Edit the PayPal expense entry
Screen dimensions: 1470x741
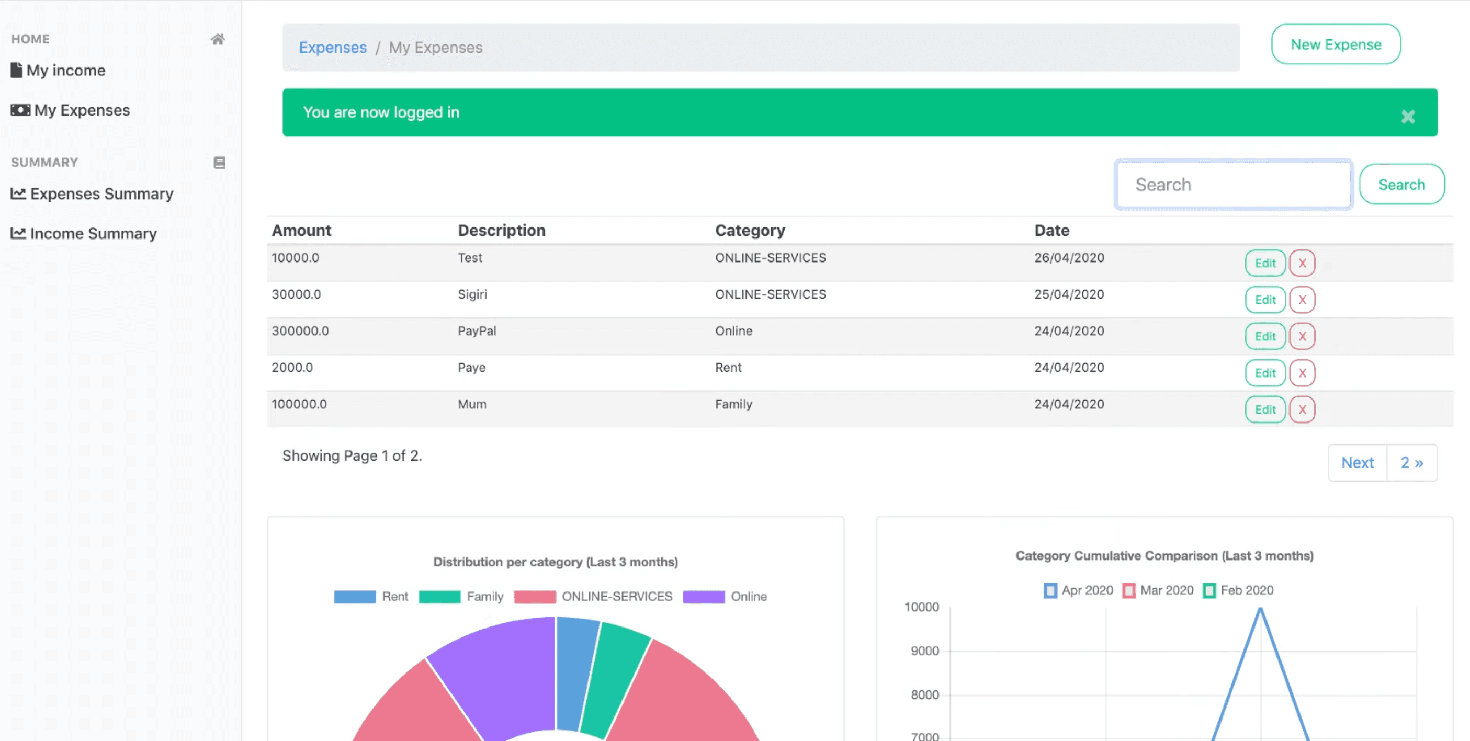pos(1265,336)
